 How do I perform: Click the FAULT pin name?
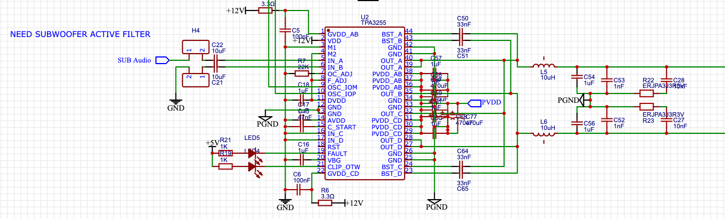click(x=338, y=154)
